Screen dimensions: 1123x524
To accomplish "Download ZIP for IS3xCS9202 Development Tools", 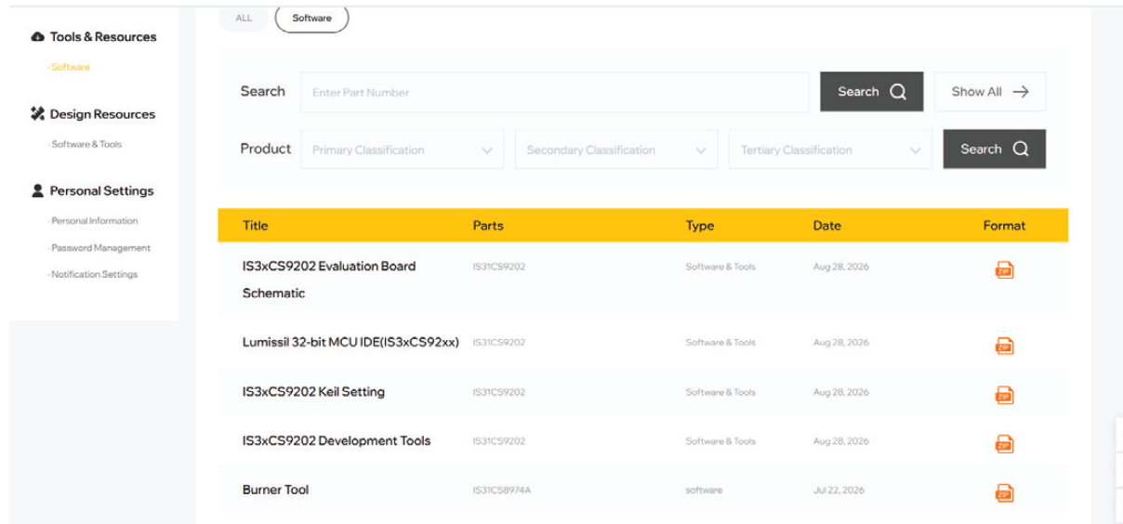I will coord(1004,444).
